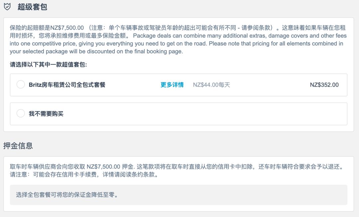Click the NZ$352.00 total price
The width and height of the screenshot is (359, 217).
[324, 85]
